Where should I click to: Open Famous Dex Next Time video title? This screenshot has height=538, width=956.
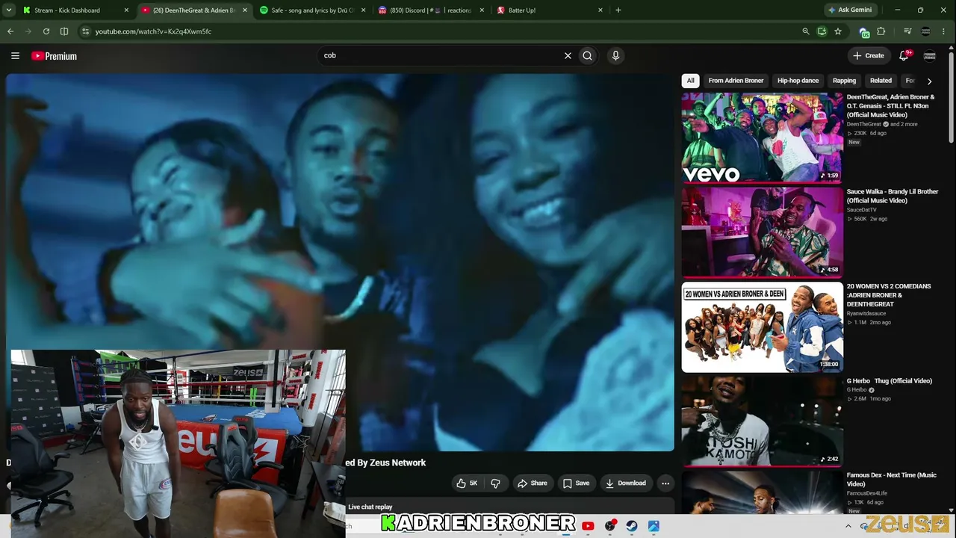(891, 480)
